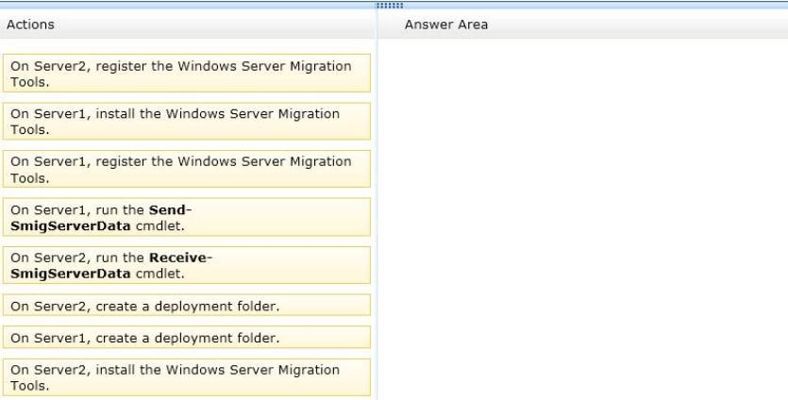Click the Answer Area header
The image size is (788, 400).
[583, 25]
